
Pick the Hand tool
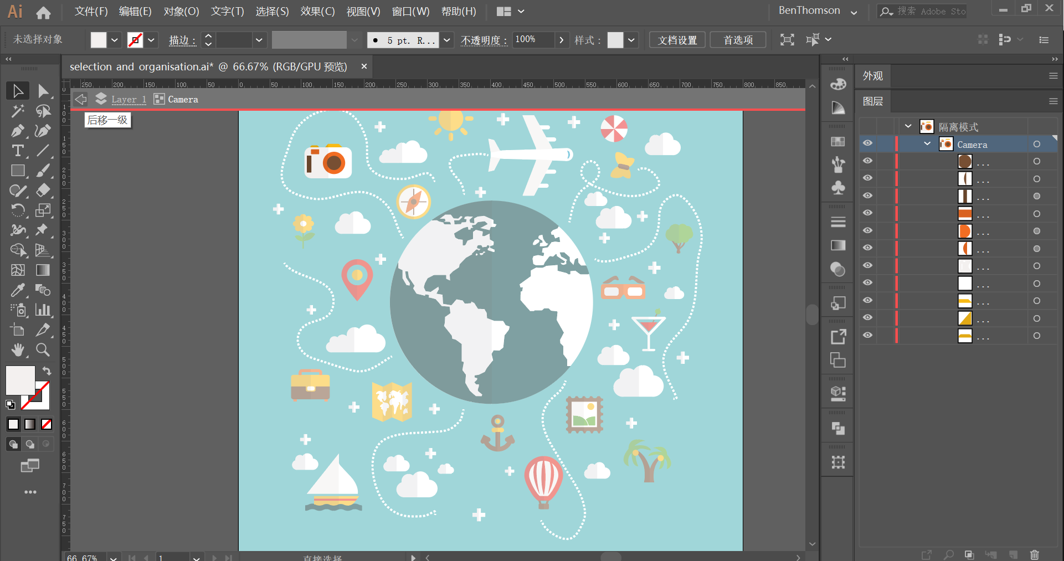(x=17, y=350)
